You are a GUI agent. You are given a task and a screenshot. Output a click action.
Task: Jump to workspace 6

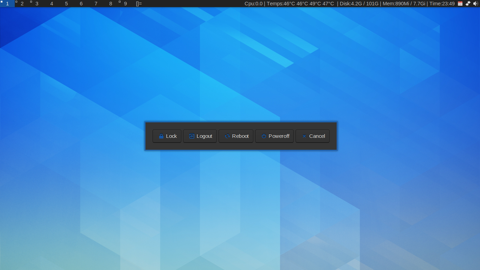pyautogui.click(x=81, y=3)
